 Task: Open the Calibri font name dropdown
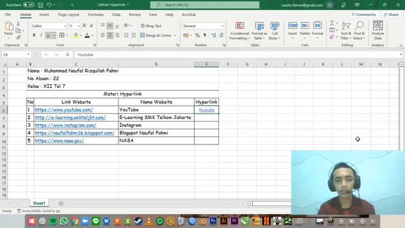(65, 26)
